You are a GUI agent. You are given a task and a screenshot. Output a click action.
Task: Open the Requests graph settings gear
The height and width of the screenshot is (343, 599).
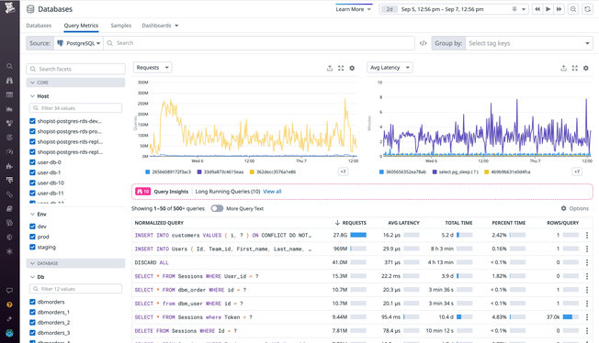352,68
